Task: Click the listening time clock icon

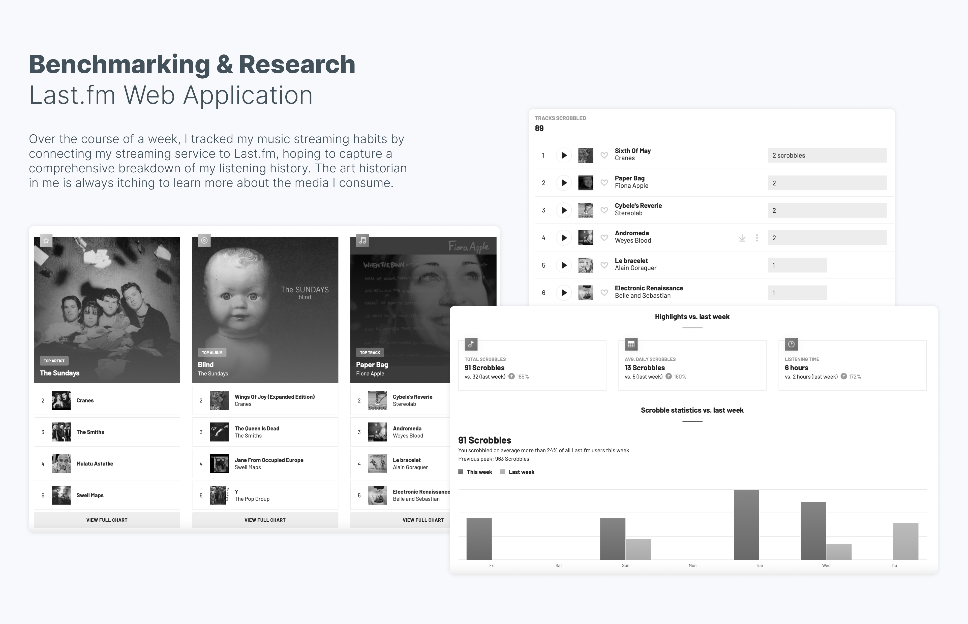Action: point(791,345)
